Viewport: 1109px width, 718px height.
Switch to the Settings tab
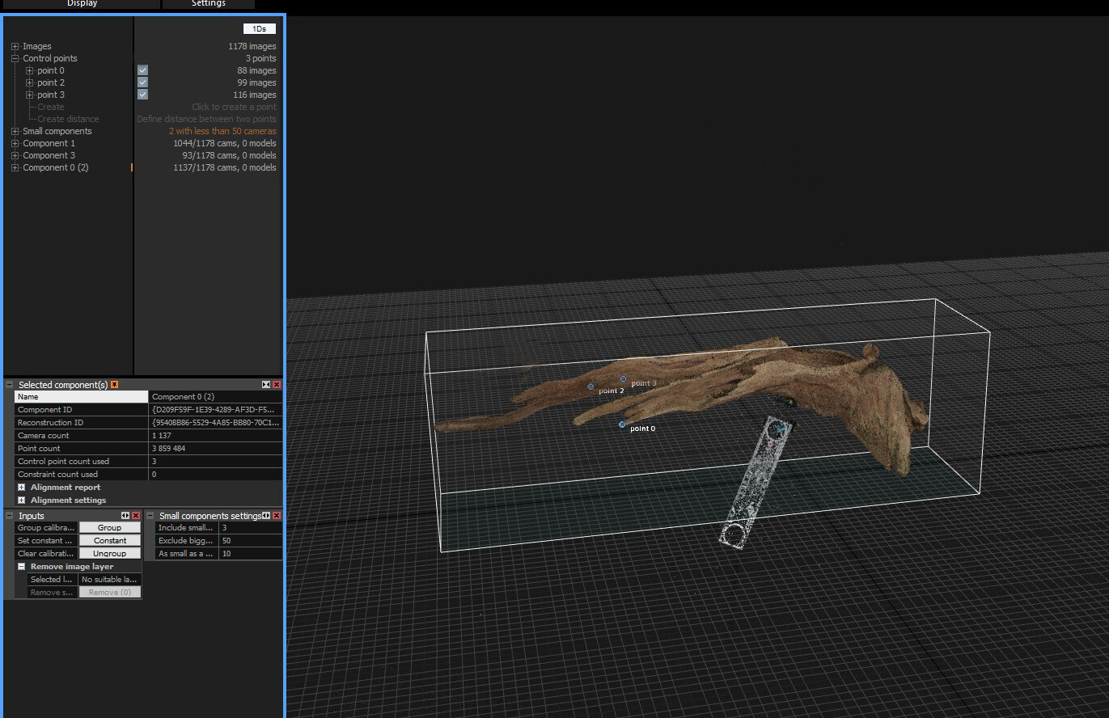coord(208,3)
